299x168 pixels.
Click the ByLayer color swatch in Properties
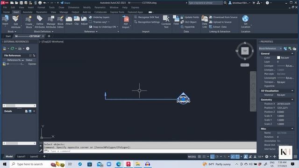click(278, 57)
